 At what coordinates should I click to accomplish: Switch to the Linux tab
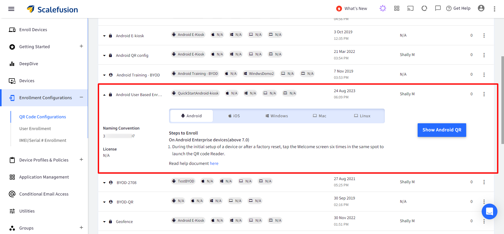(x=362, y=116)
